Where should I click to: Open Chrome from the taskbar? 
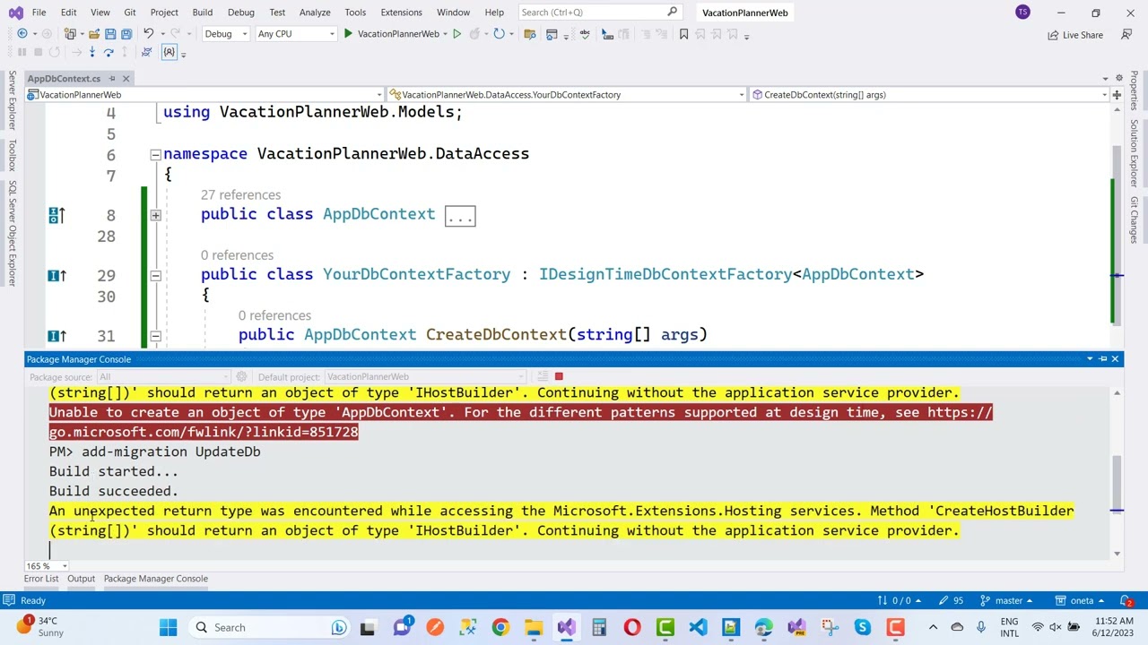pyautogui.click(x=500, y=627)
